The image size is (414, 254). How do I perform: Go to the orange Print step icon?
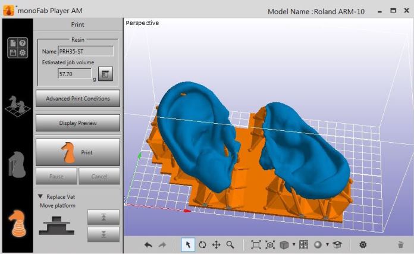click(x=17, y=223)
